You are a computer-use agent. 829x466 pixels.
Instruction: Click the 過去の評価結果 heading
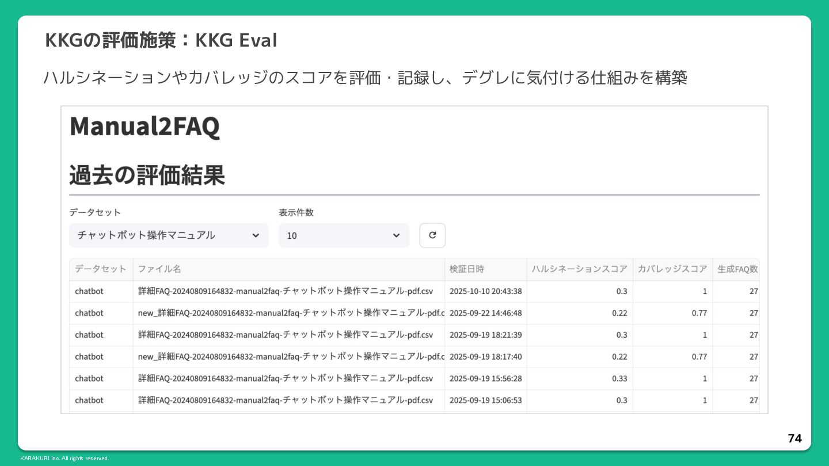147,175
